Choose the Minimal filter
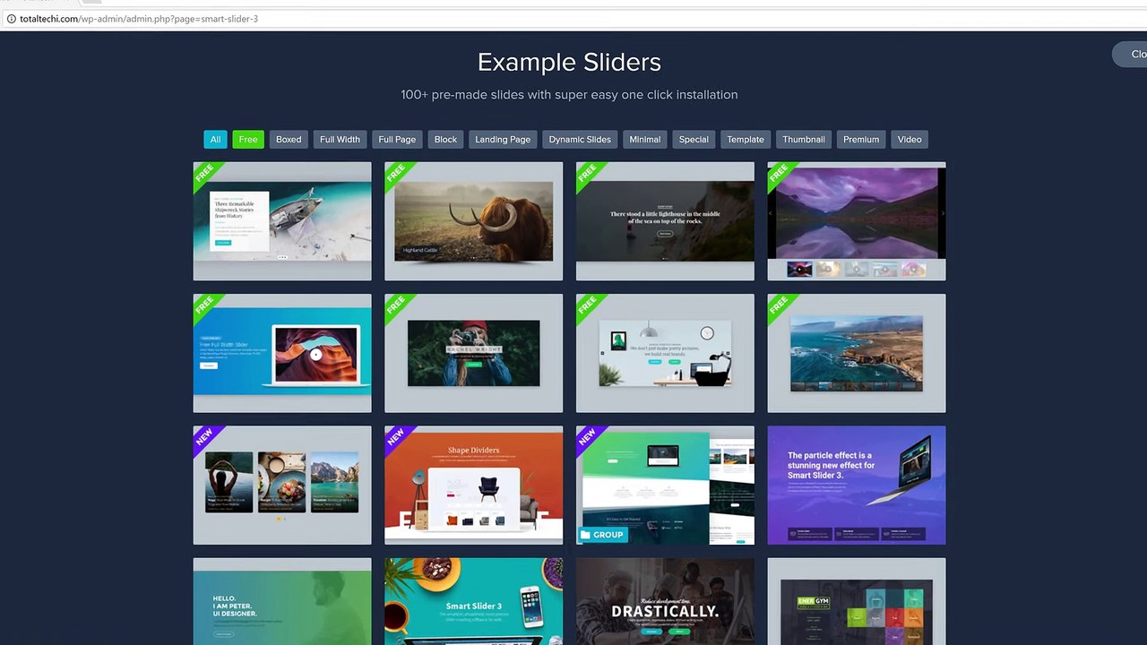Viewport: 1147px width, 645px height. point(645,139)
